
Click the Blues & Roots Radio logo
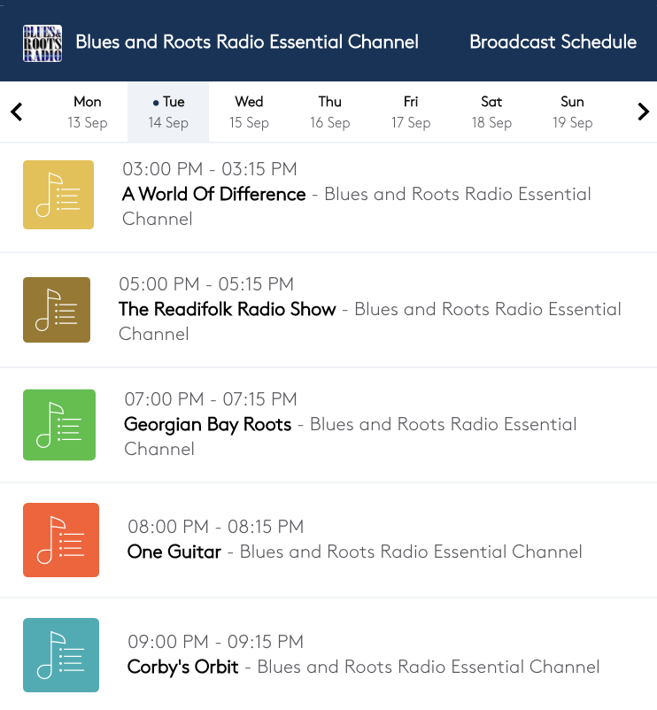coord(43,43)
